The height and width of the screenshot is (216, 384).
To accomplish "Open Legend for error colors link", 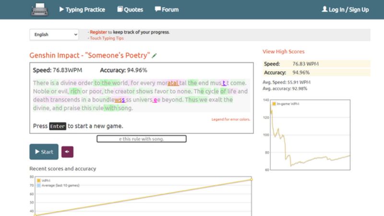I will [x=230, y=120].
